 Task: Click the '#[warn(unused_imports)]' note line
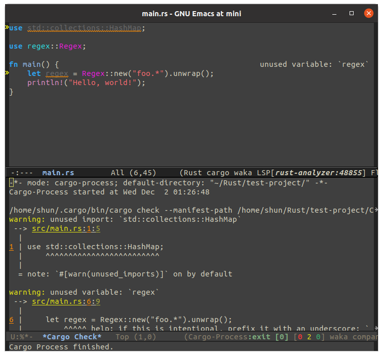125,274
